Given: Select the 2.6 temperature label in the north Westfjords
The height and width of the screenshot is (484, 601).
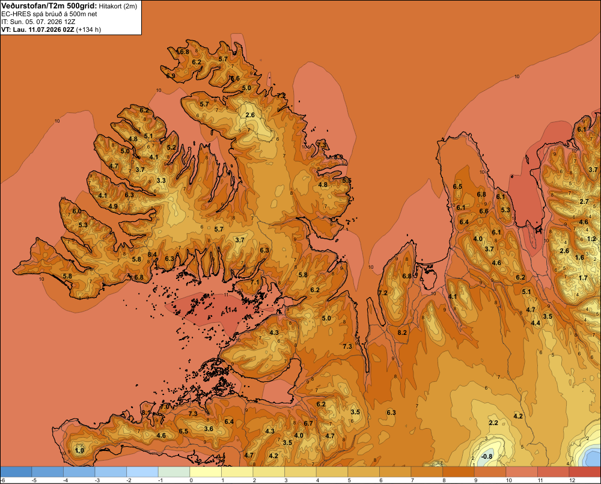Looking at the screenshot, I should 250,115.
